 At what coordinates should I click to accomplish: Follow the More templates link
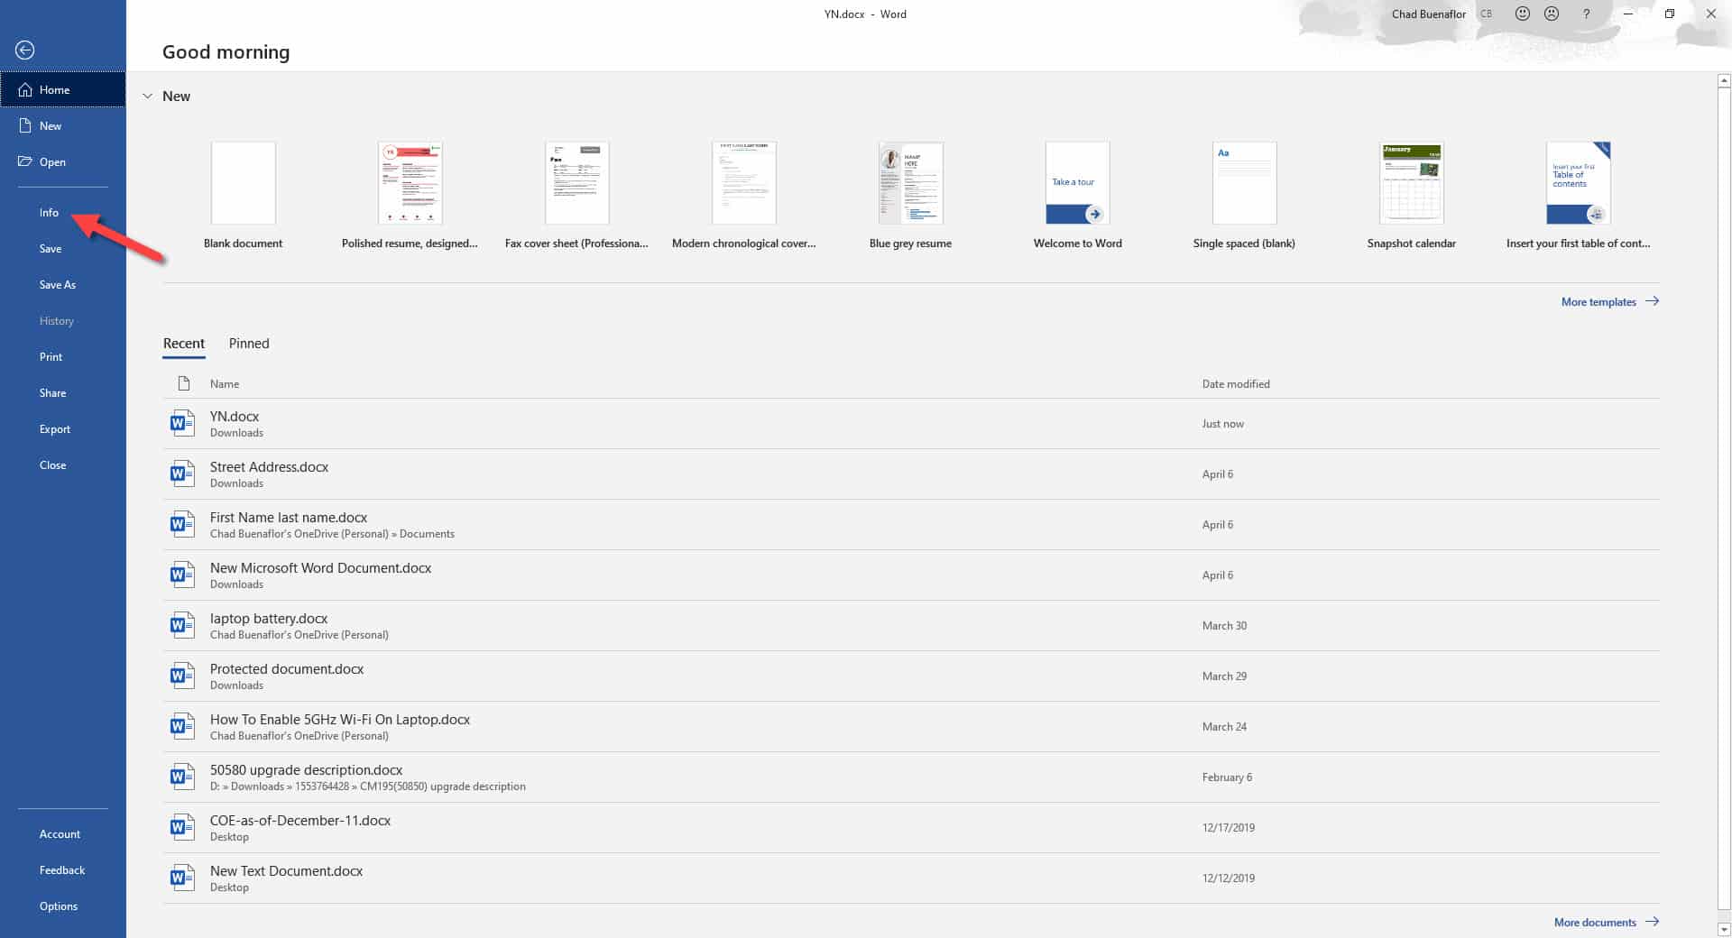[1609, 302]
